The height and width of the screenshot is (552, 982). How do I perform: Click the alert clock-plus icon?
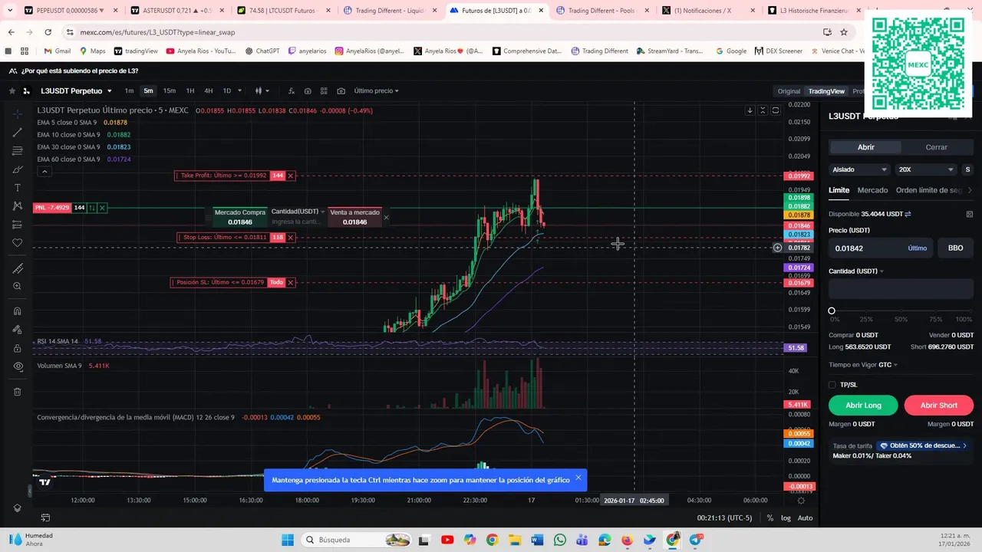308,90
